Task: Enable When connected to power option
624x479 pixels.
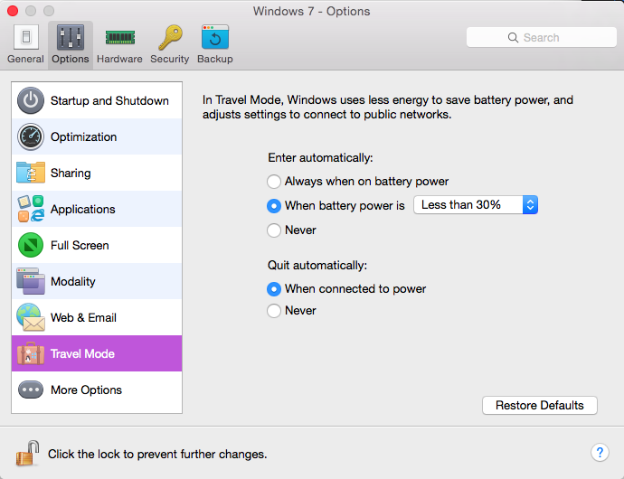Action: 274,289
